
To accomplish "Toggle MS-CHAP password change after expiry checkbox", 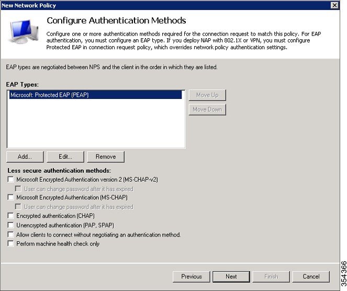I will tap(18, 207).
